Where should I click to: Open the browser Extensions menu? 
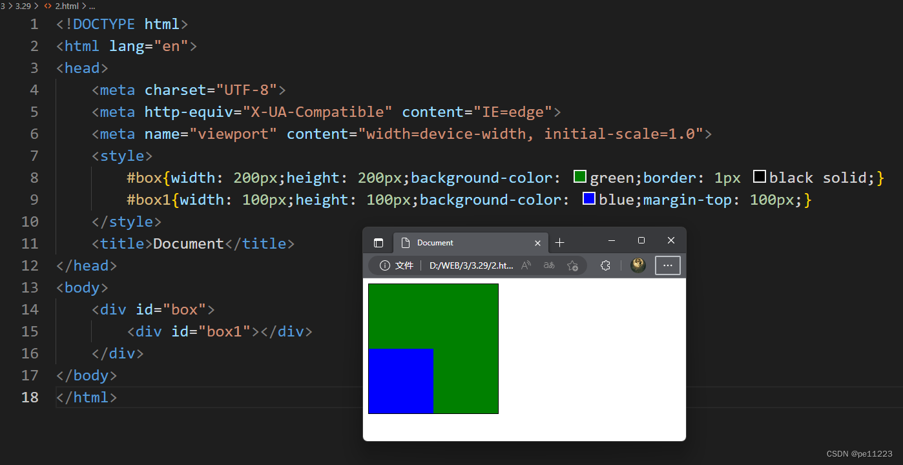point(605,265)
